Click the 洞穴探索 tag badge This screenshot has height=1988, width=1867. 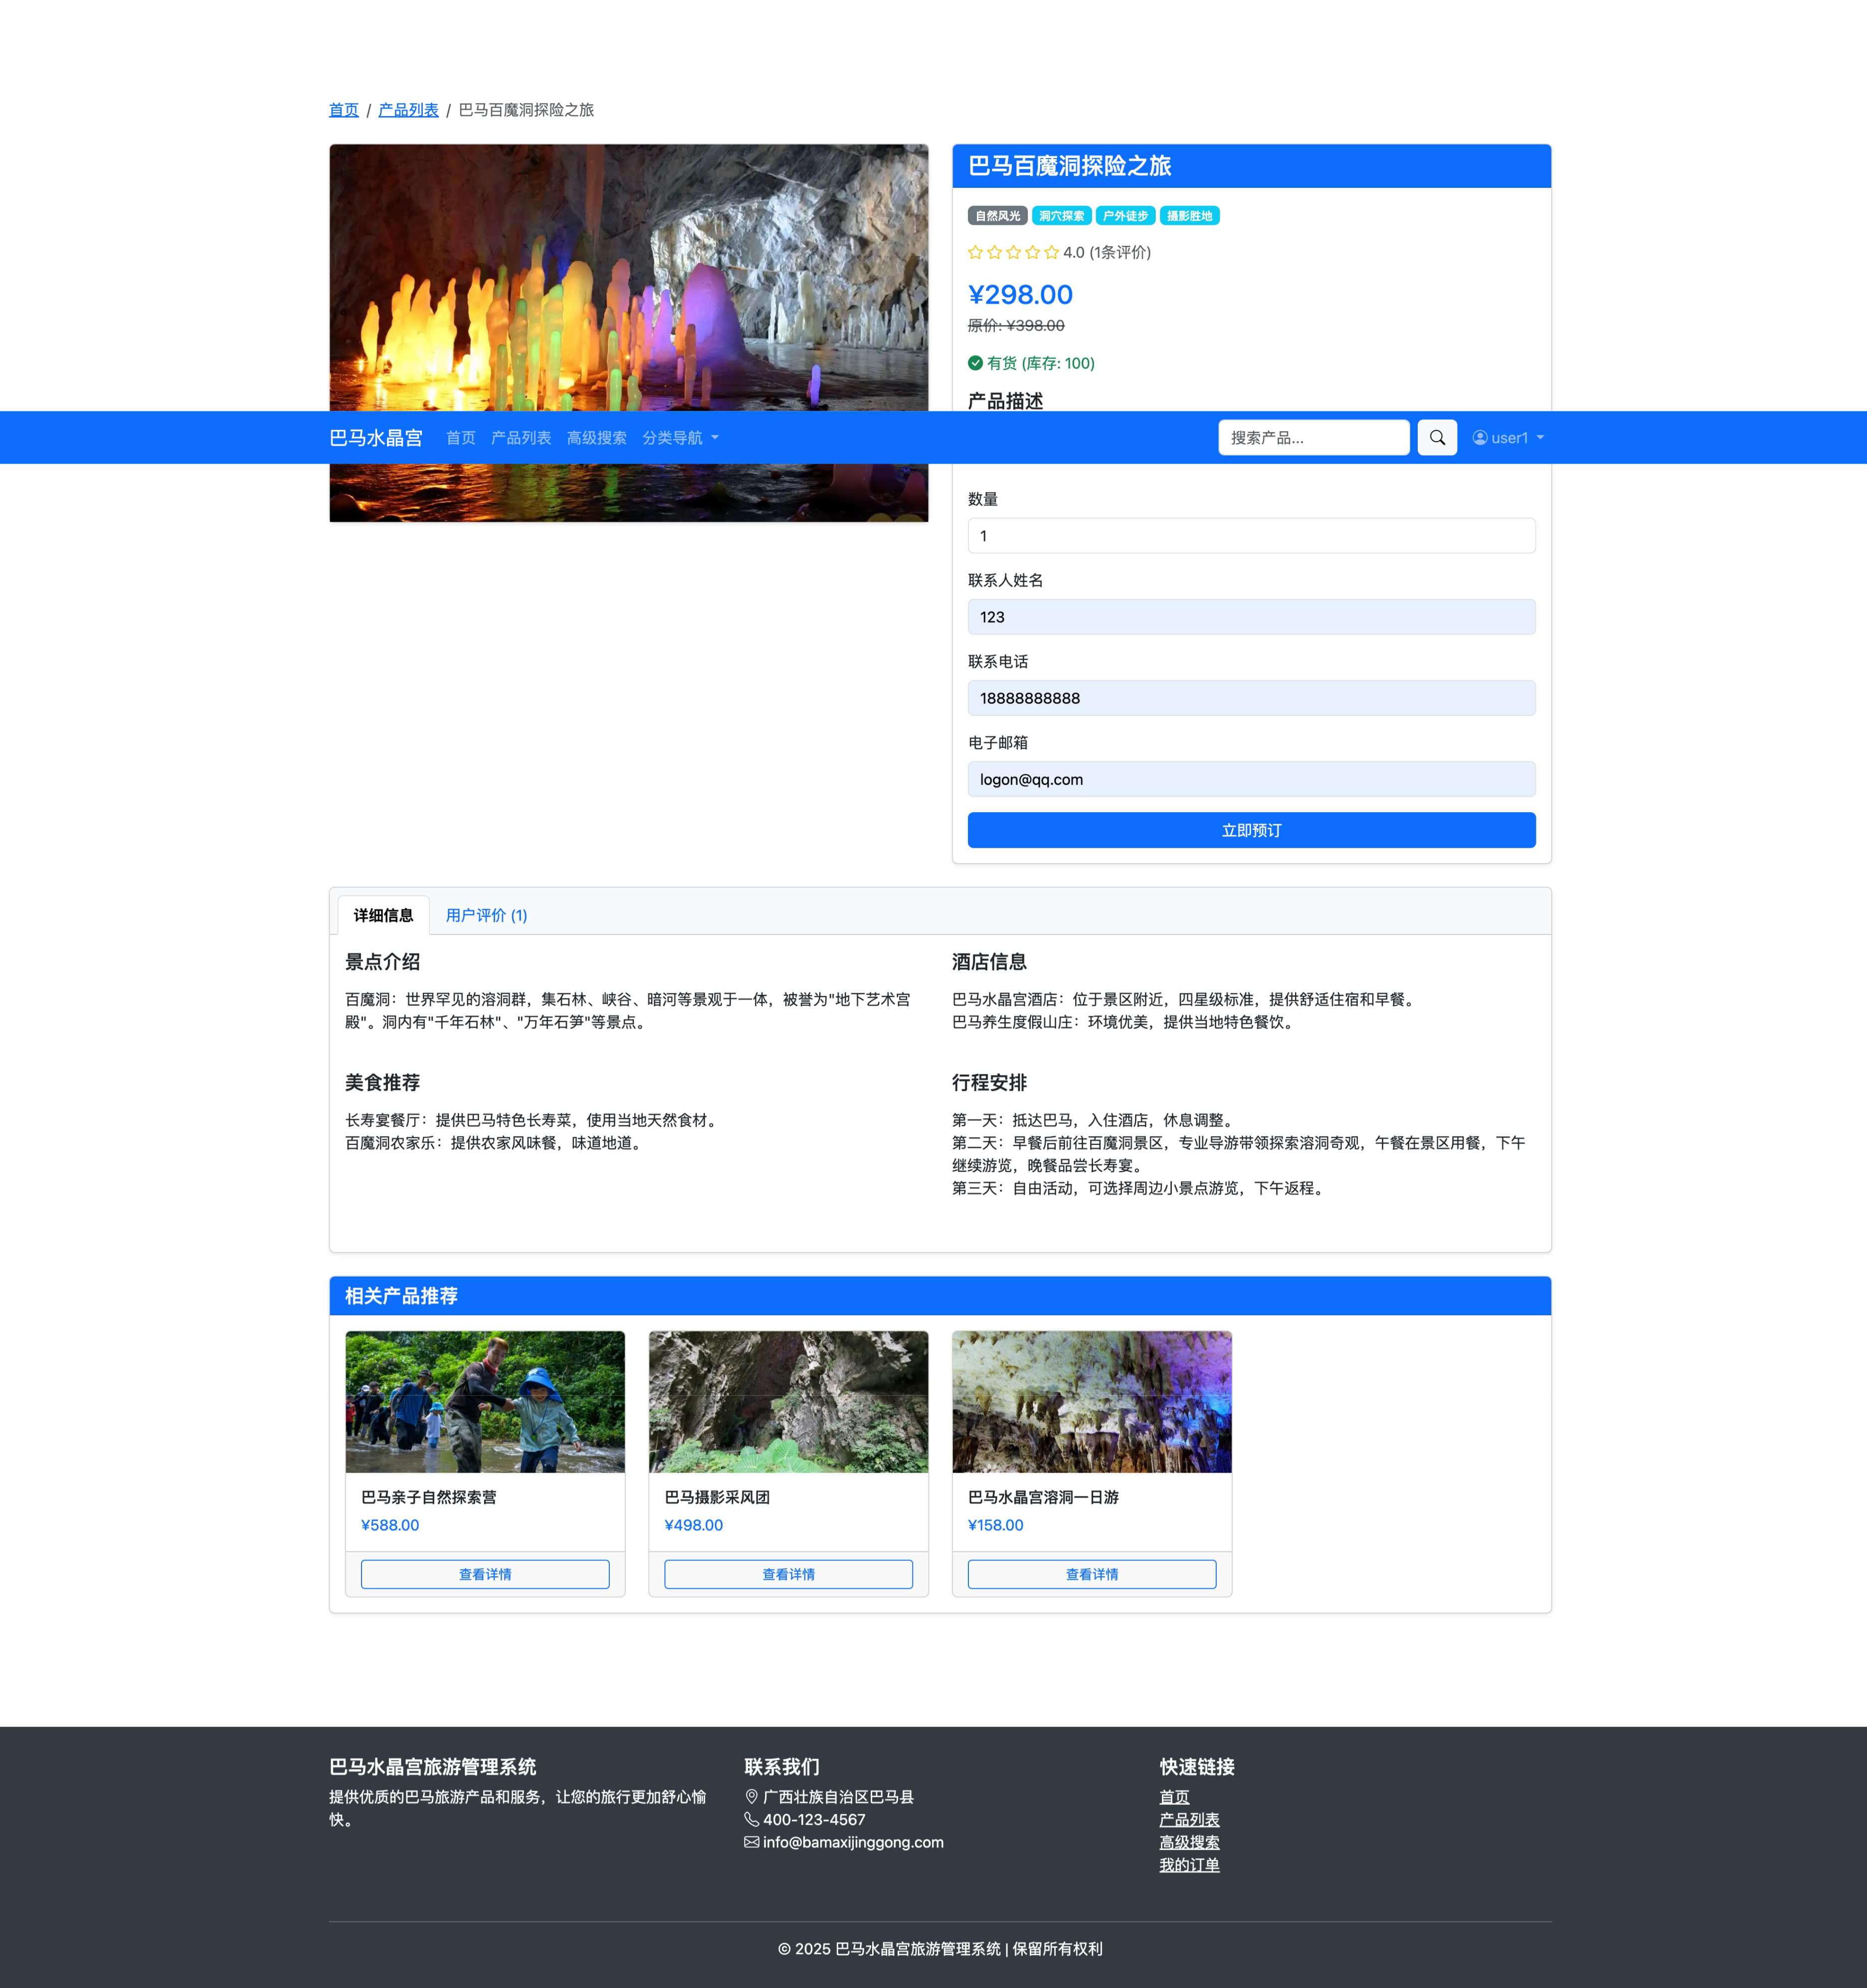pyautogui.click(x=1061, y=216)
